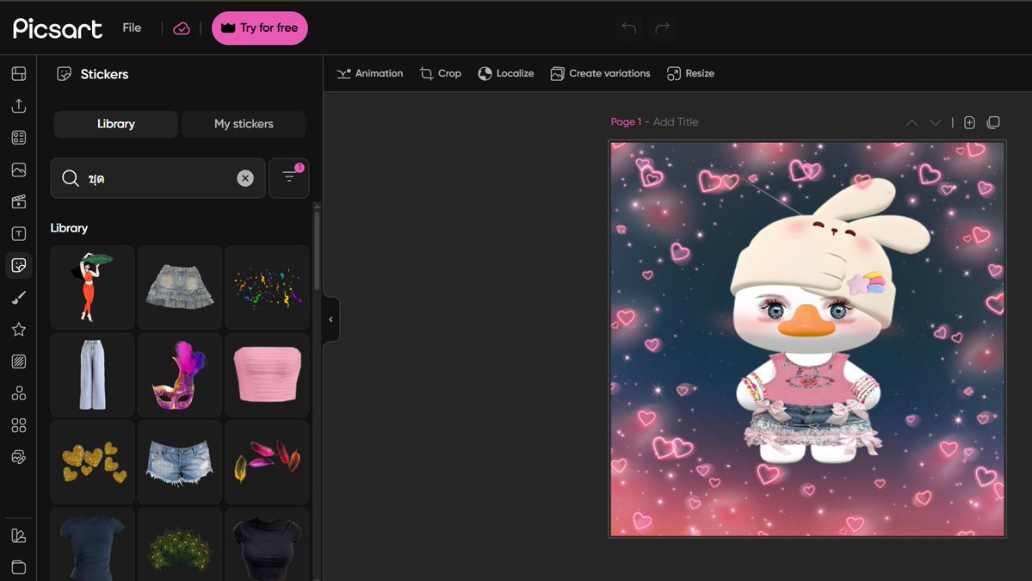
Task: Click the Try for free button
Action: pyautogui.click(x=259, y=28)
